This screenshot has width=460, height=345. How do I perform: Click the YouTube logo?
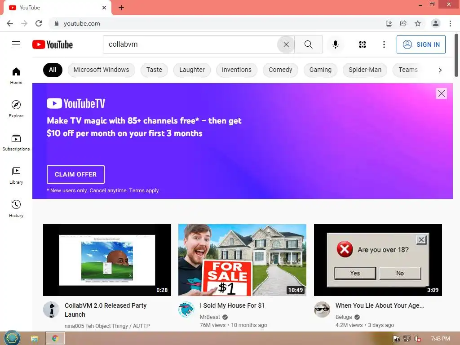[x=53, y=44]
